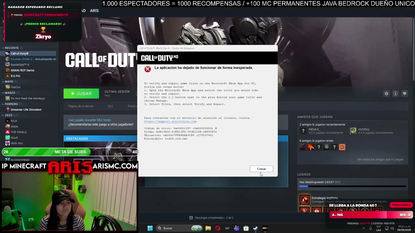Click the achievements progress bar
The width and height of the screenshot is (415, 233).
pyautogui.click(x=352, y=186)
